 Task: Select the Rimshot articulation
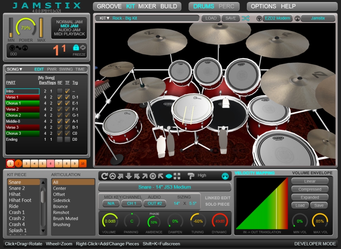tap(73, 213)
